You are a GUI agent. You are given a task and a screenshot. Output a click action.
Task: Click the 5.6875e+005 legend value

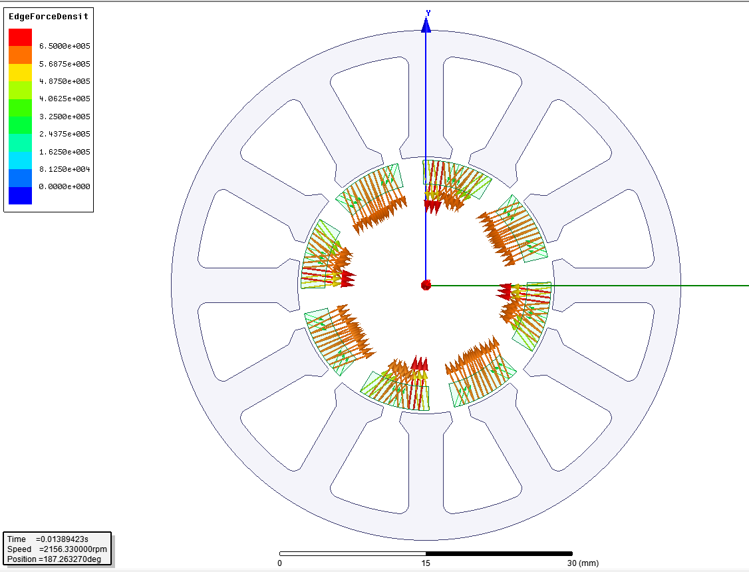(x=65, y=64)
